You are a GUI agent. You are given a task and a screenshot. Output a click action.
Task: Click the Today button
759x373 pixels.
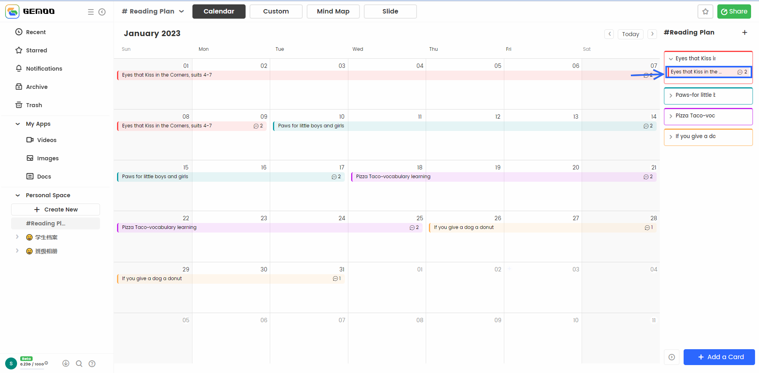click(630, 34)
